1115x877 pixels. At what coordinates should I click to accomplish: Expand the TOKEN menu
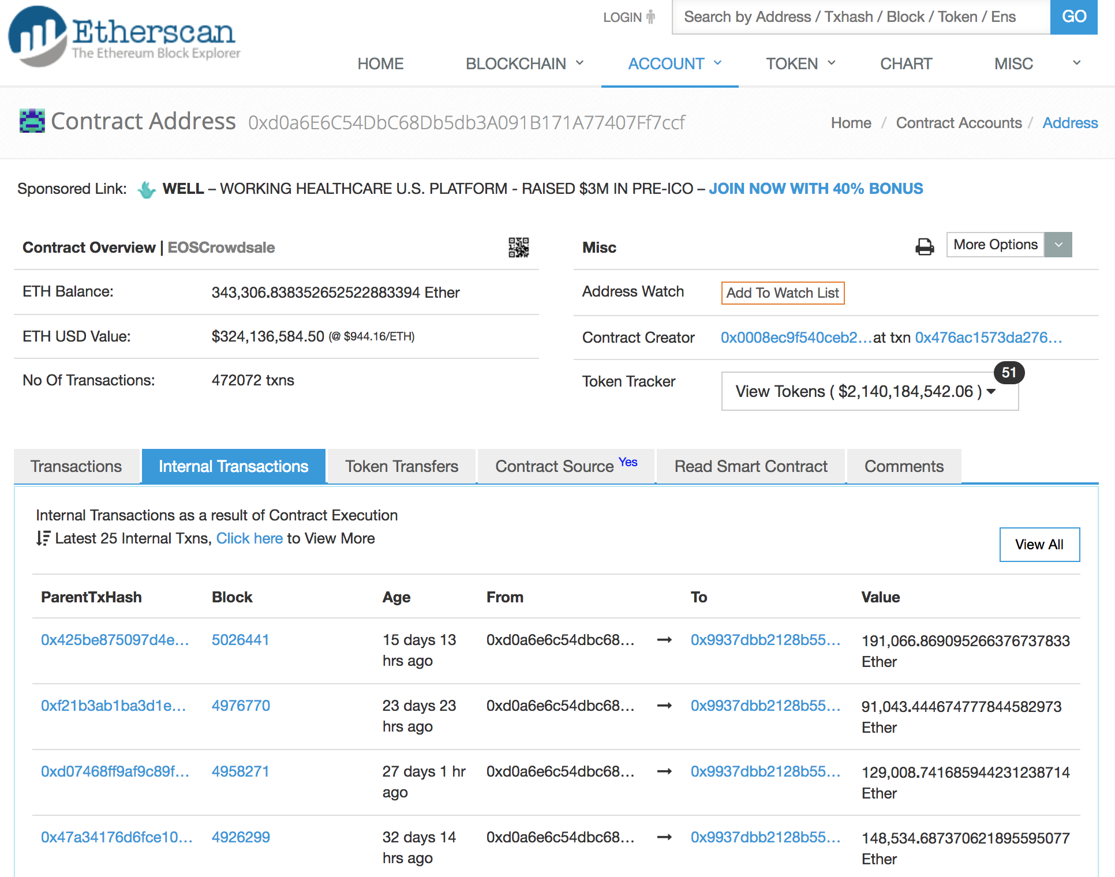click(x=800, y=63)
